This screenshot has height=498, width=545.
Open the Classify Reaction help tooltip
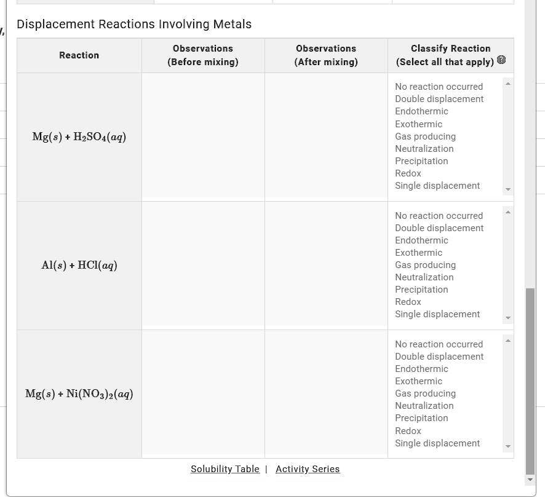(x=501, y=60)
